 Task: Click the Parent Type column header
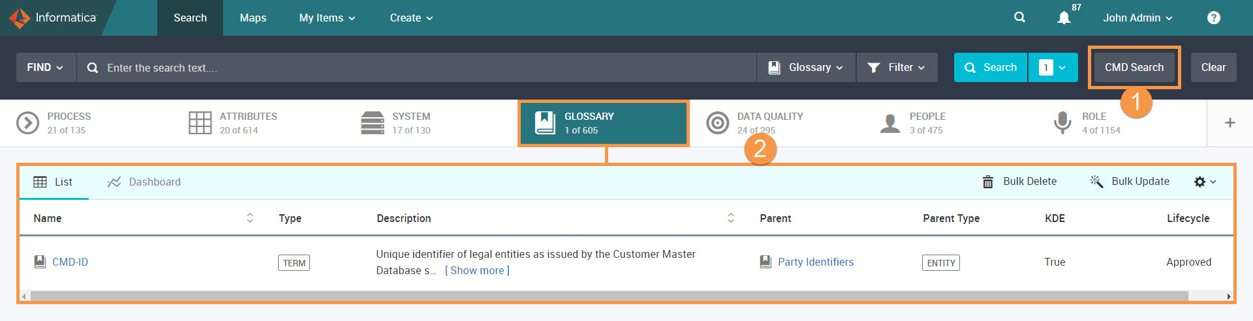(951, 218)
